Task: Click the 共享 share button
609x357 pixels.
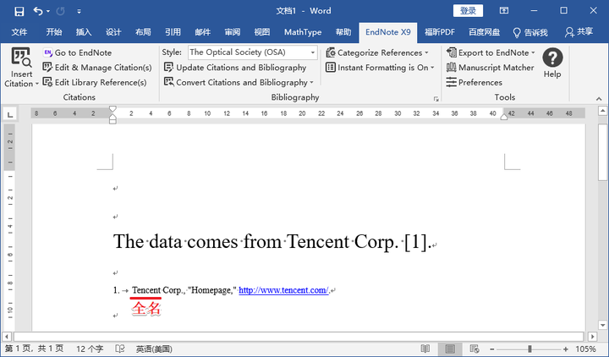Action: 579,32
